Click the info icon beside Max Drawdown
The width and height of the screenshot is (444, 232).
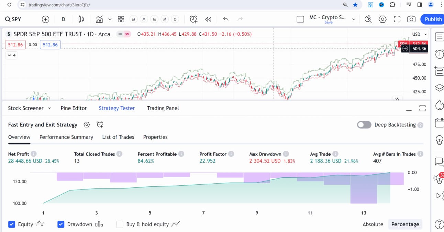(x=286, y=154)
